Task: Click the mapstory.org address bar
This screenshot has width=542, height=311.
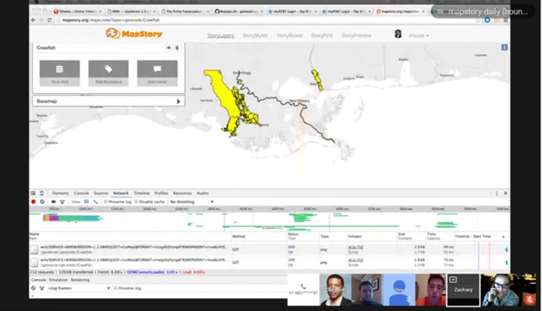Action: point(266,20)
